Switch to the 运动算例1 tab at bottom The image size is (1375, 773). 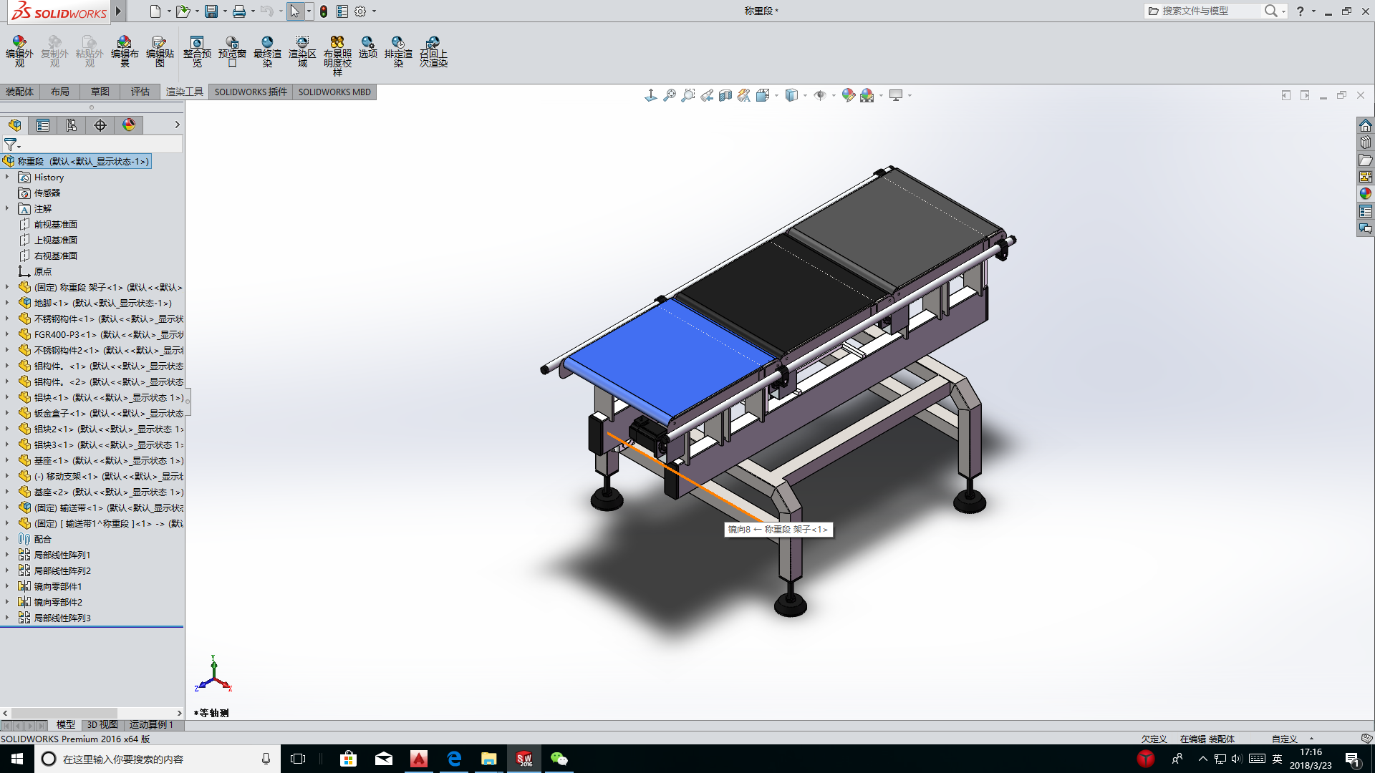click(x=150, y=724)
